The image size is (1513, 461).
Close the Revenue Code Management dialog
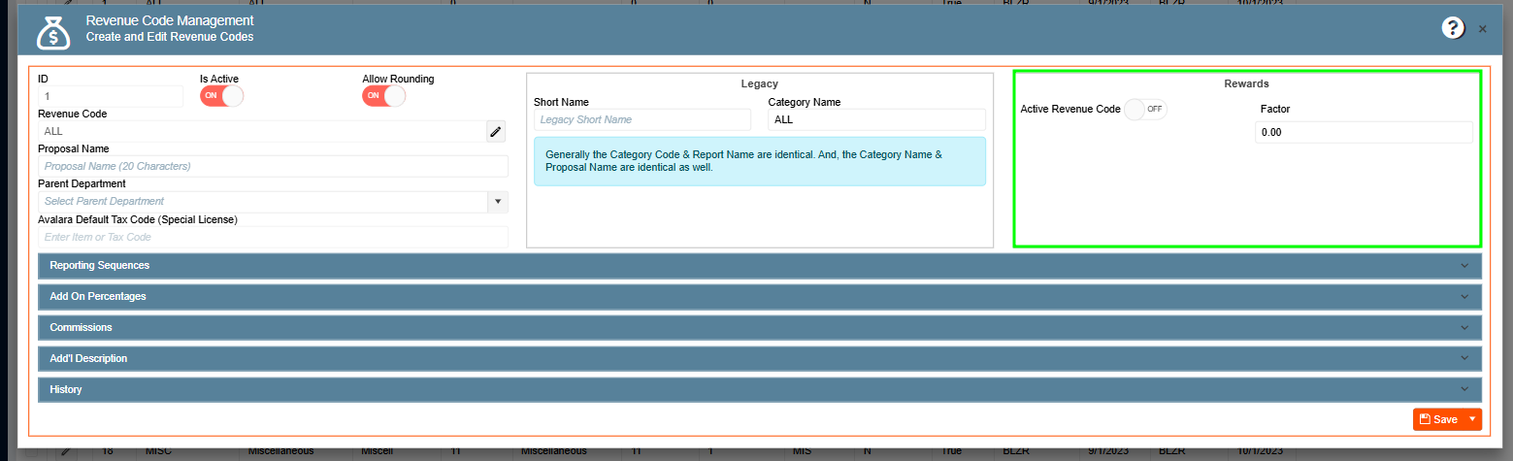(1482, 29)
